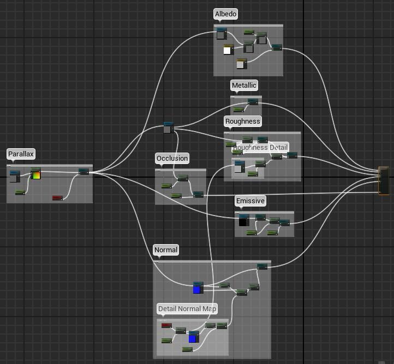Screen dimensions: 394x364
Task: Click the cream-colored node in Albedo group
Action: coord(241,64)
